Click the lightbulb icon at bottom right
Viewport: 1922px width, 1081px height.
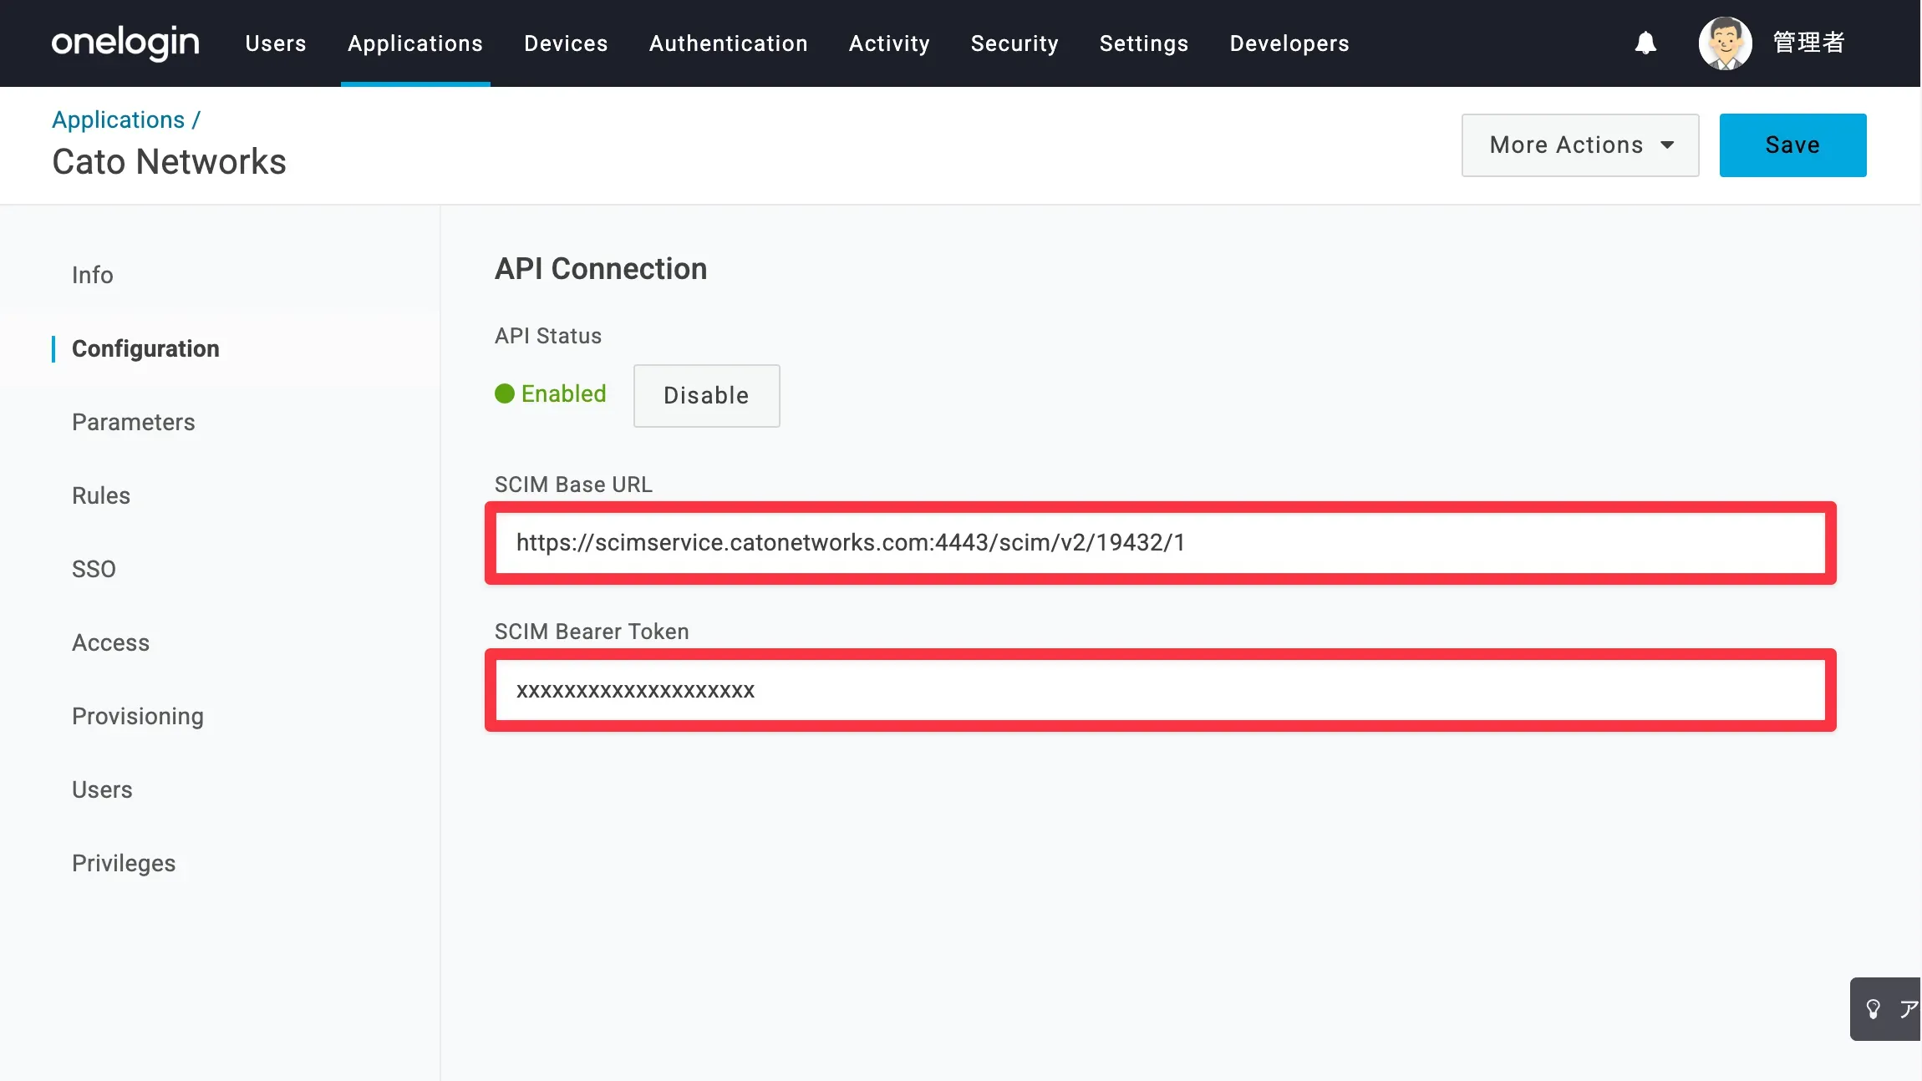(x=1874, y=1008)
